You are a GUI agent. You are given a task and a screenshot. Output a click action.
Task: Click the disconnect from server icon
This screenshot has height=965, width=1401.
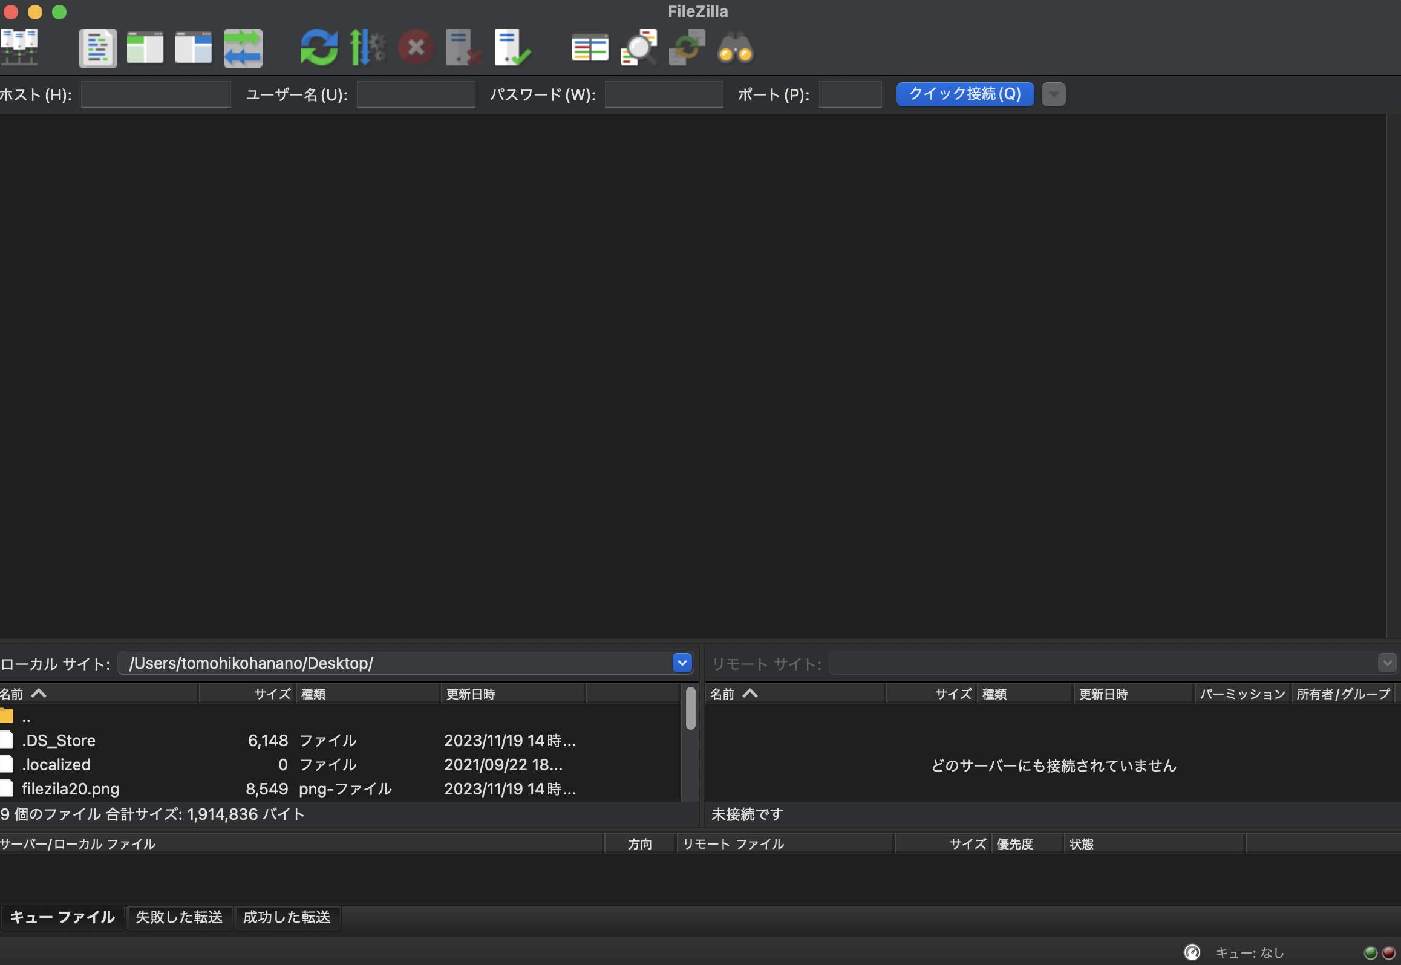click(x=464, y=48)
